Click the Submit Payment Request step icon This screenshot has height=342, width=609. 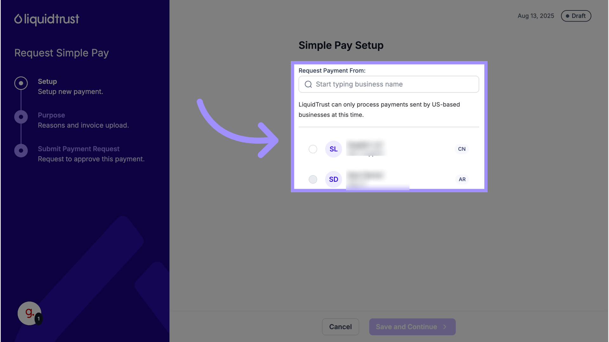click(21, 151)
